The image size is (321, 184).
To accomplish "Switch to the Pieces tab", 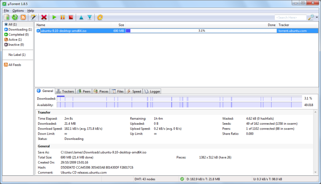I will [x=101, y=91].
